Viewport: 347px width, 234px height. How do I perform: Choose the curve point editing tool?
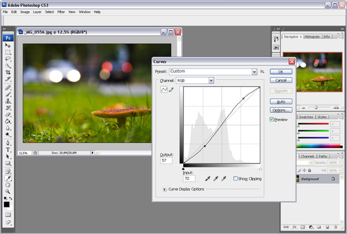coord(164,90)
